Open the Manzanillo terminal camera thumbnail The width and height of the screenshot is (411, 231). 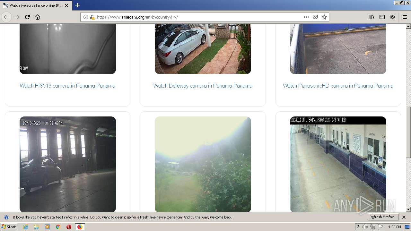point(338,164)
